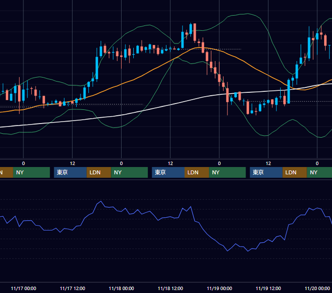
Task: Select the white long-term moving average line
Action: [x=169, y=105]
